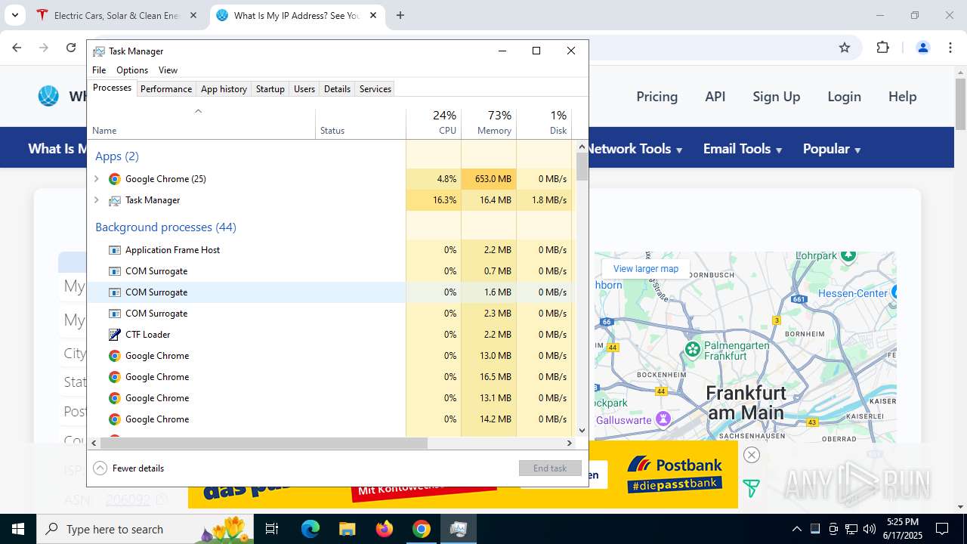Open the Chrome profile avatar
967x544 pixels.
coord(923,48)
